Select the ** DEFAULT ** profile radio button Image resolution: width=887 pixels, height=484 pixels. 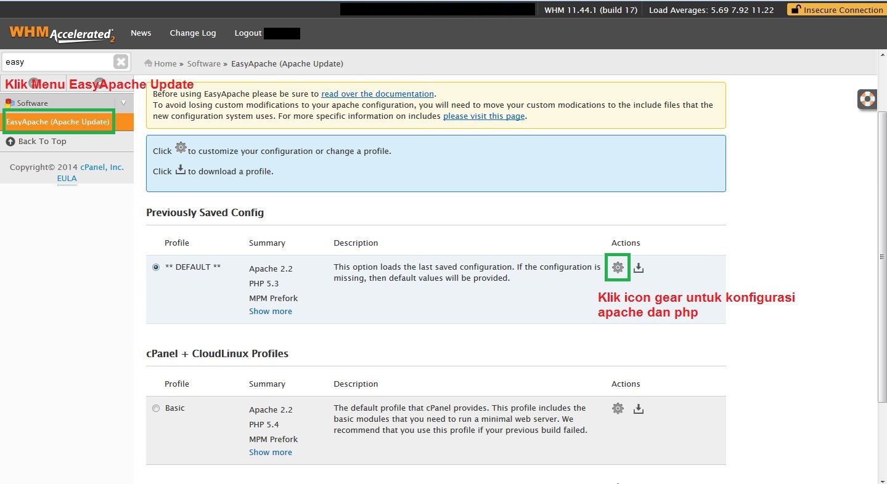pyautogui.click(x=155, y=267)
